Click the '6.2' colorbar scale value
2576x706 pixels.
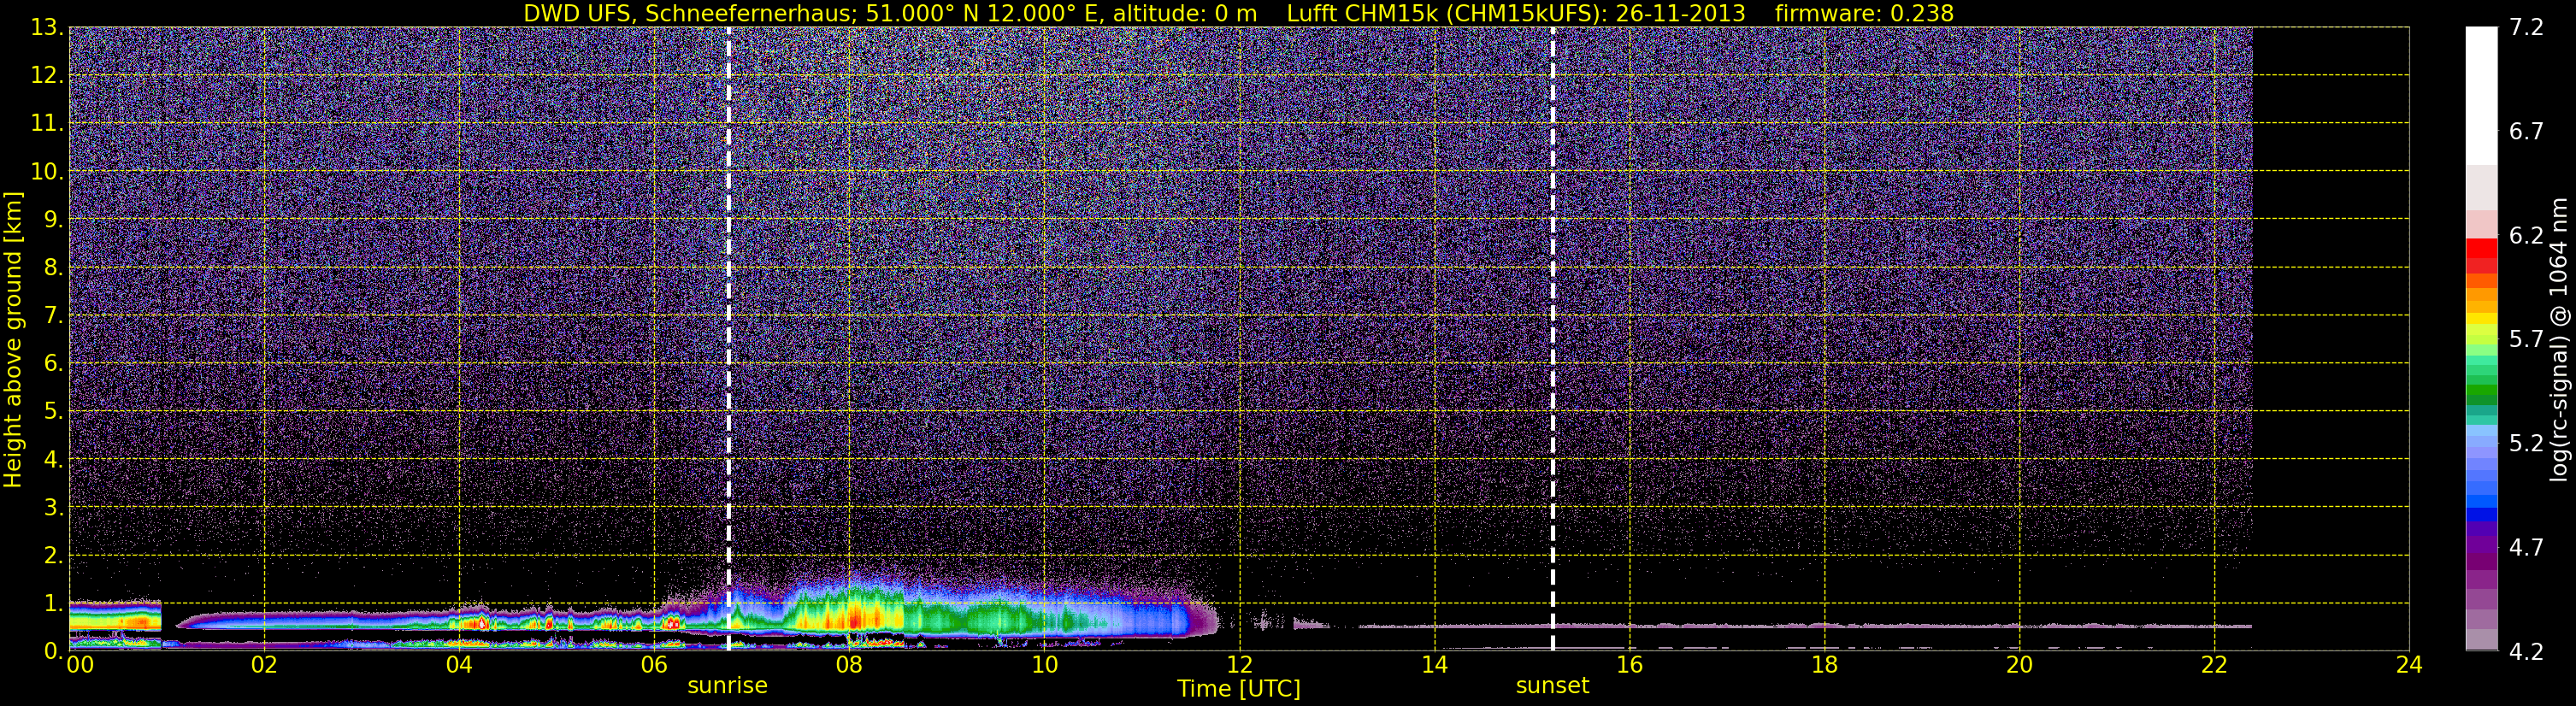tap(2526, 236)
